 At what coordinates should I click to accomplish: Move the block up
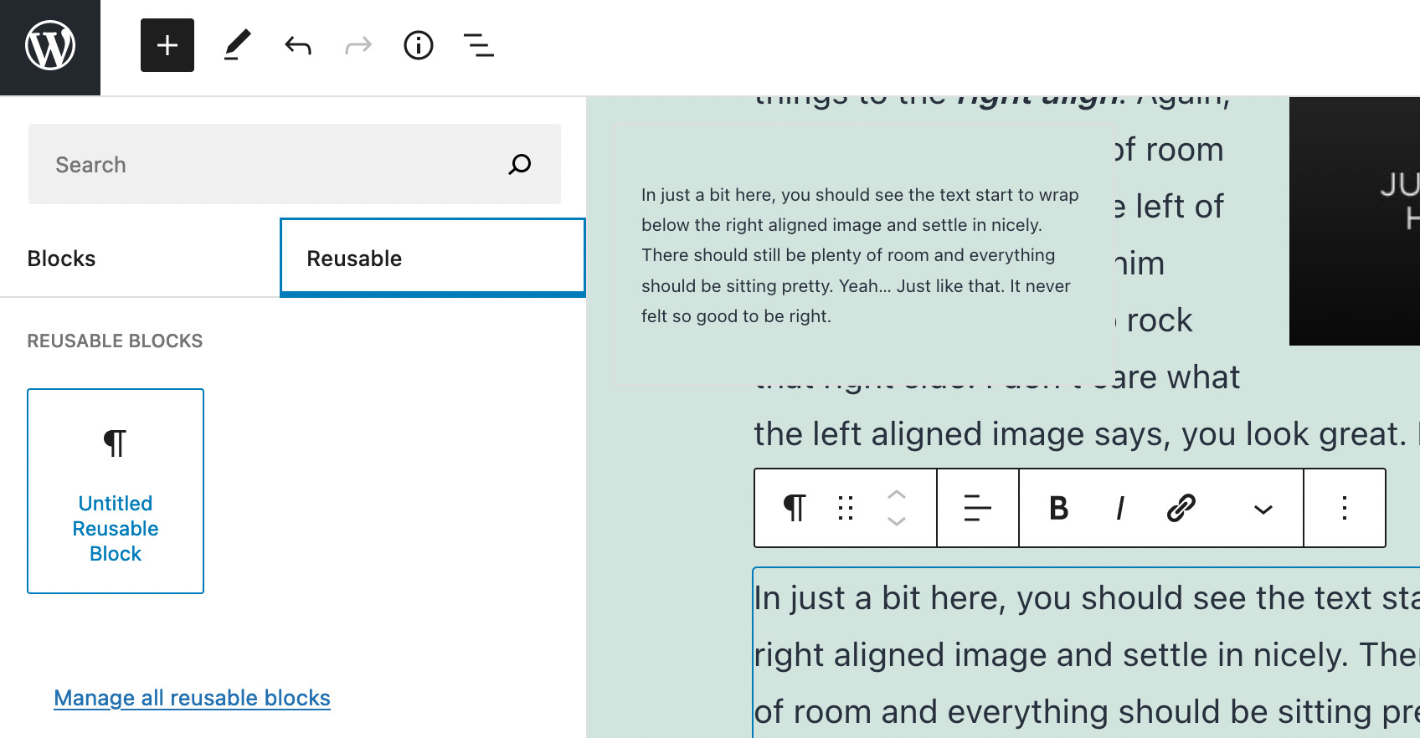tap(897, 495)
